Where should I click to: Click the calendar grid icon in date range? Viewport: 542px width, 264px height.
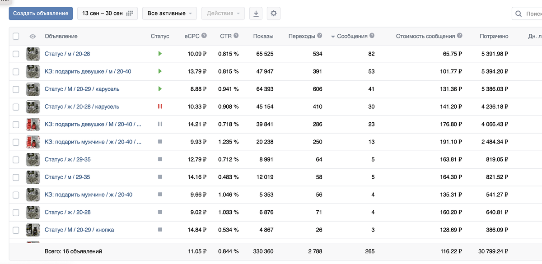pyautogui.click(x=130, y=14)
